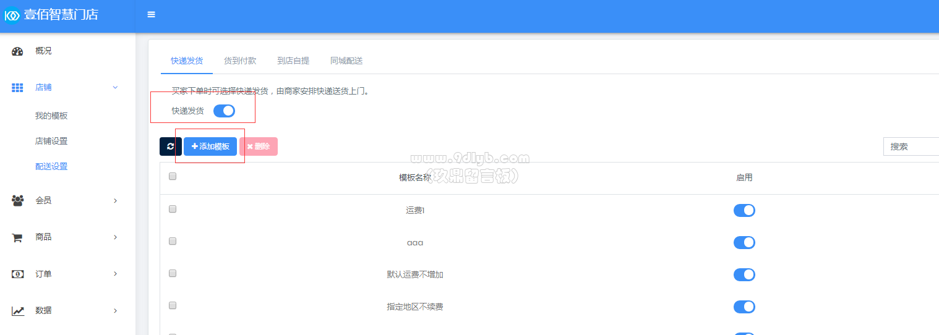This screenshot has height=335, width=939.
Task: Expand the 订单 menu chevron
Action: (115, 274)
